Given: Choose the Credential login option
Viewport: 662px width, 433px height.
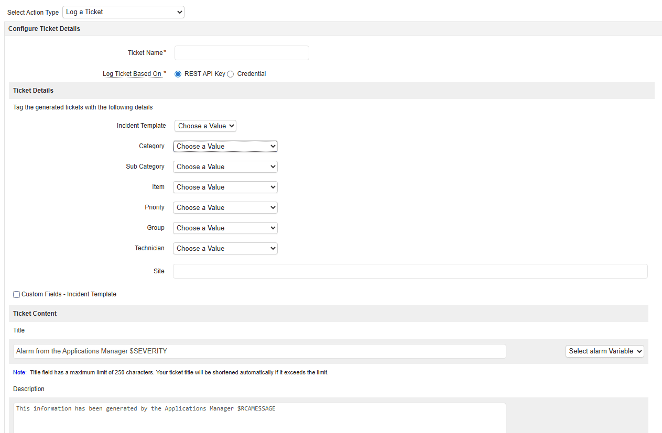Looking at the screenshot, I should coord(230,74).
